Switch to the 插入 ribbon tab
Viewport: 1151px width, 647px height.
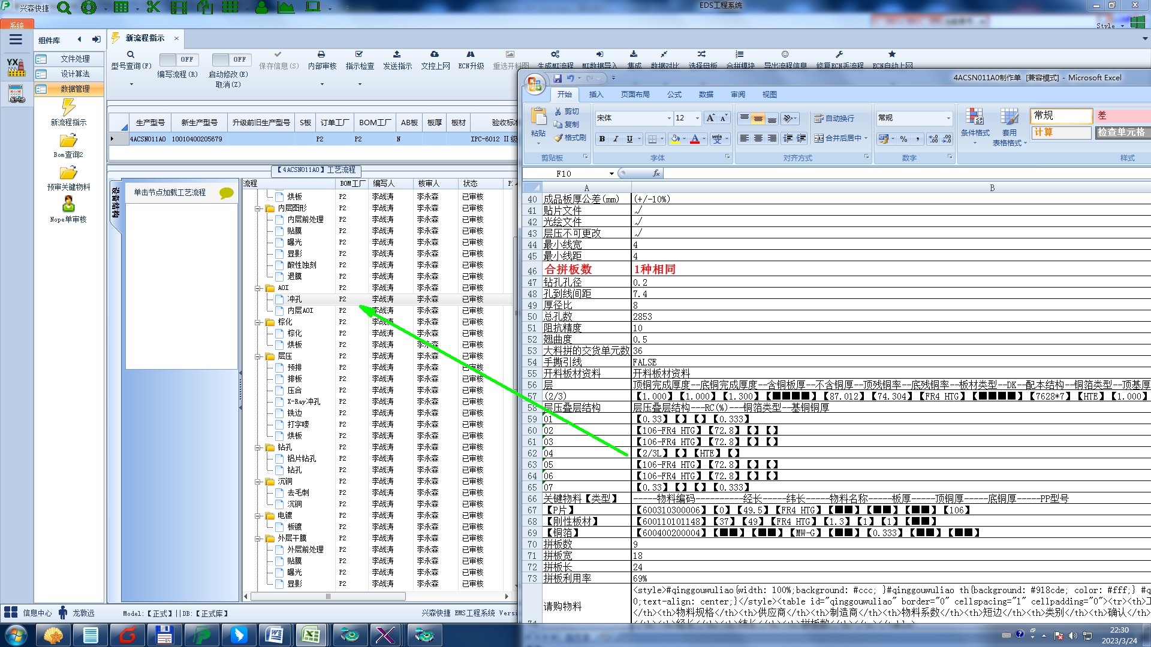pyautogui.click(x=596, y=95)
